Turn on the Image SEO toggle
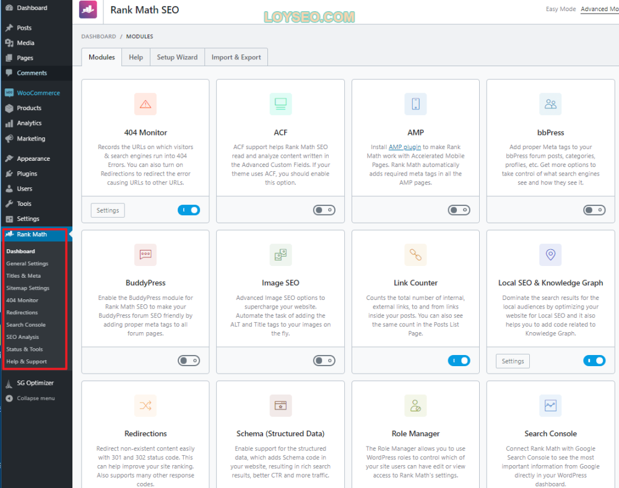619x488 pixels. click(x=324, y=361)
